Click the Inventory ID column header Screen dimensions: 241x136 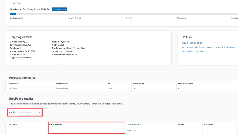14,84
